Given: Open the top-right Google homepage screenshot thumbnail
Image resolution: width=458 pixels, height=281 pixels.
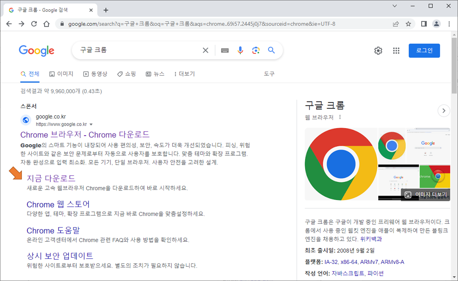Looking at the screenshot, I should click(x=428, y=146).
